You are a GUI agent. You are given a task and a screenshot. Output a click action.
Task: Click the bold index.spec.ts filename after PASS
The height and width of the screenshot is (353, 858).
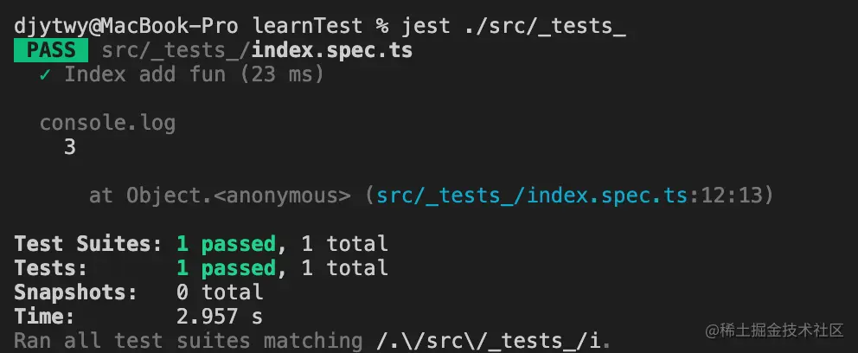(332, 51)
